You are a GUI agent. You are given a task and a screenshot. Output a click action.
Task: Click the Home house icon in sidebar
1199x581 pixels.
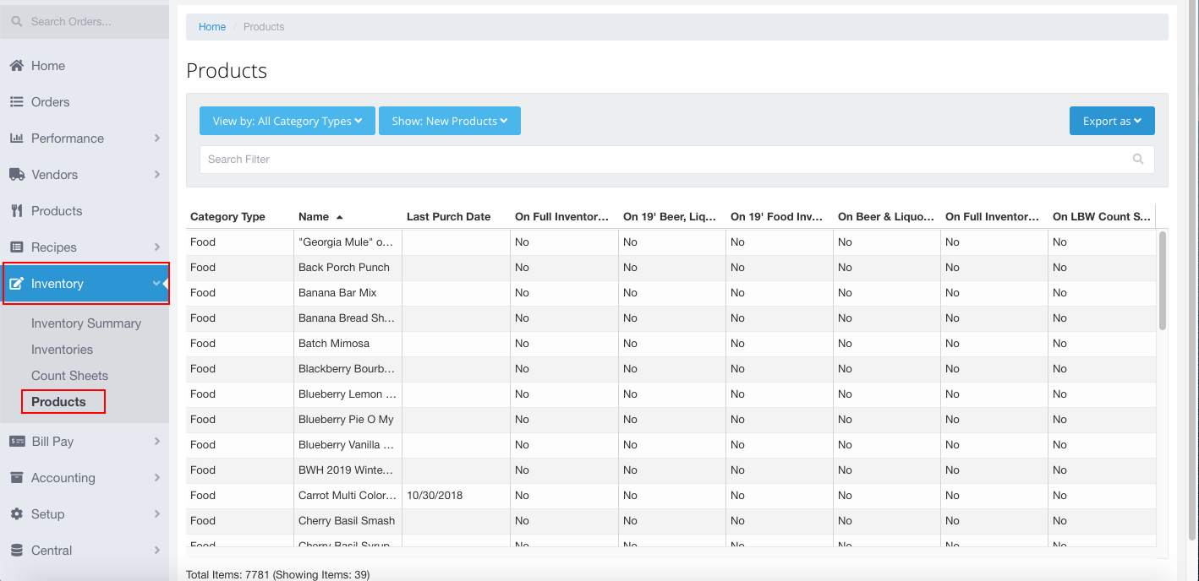click(x=16, y=66)
